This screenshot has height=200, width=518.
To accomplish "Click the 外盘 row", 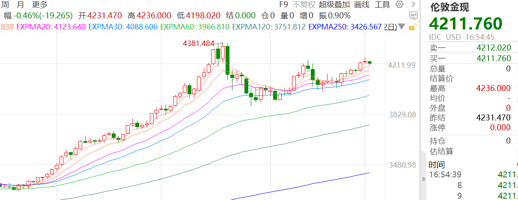I will [470, 108].
